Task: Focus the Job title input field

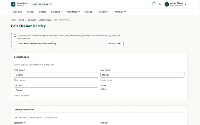Action: pyautogui.click(x=56, y=90)
